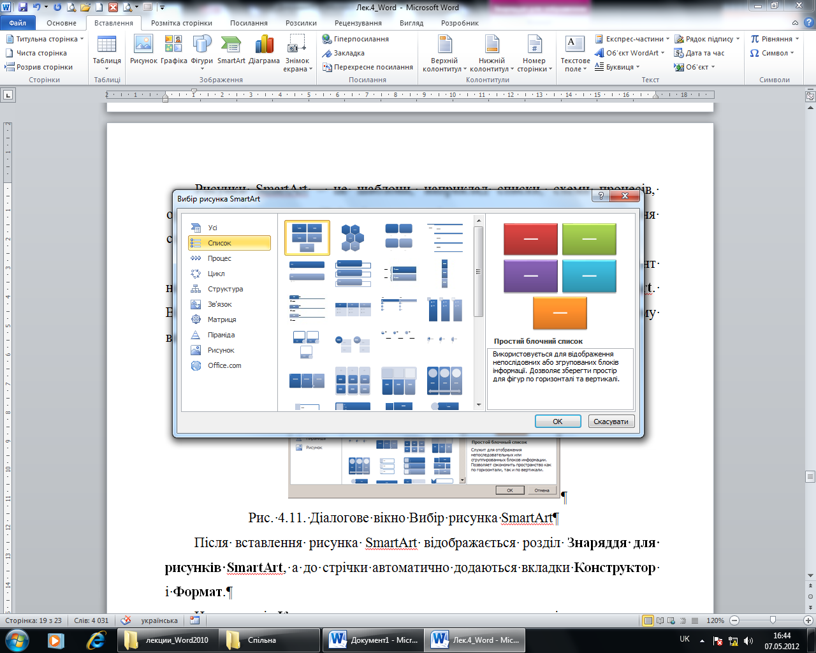Switch to Документ1 Word taskbar window
The width and height of the screenshot is (816, 653).
(374, 640)
